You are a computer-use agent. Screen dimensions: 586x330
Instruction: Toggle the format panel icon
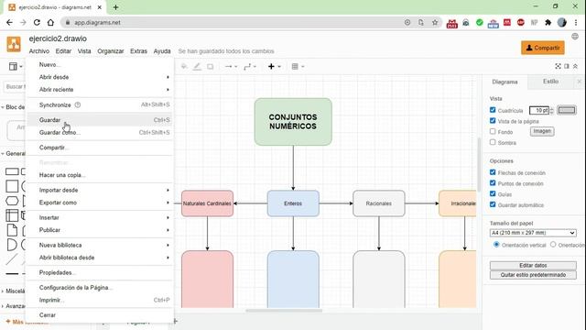point(567,66)
